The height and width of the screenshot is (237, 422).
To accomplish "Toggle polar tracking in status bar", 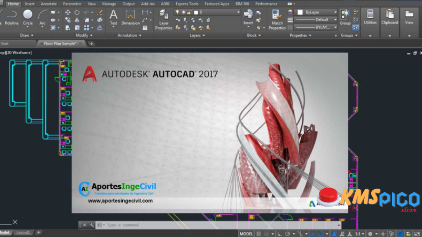I will coord(287,234).
